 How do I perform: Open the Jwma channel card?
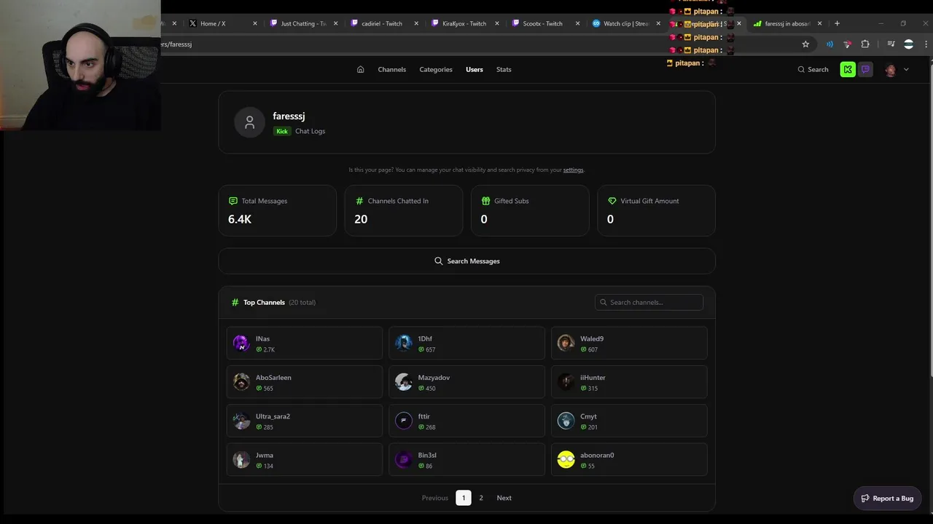pos(305,460)
